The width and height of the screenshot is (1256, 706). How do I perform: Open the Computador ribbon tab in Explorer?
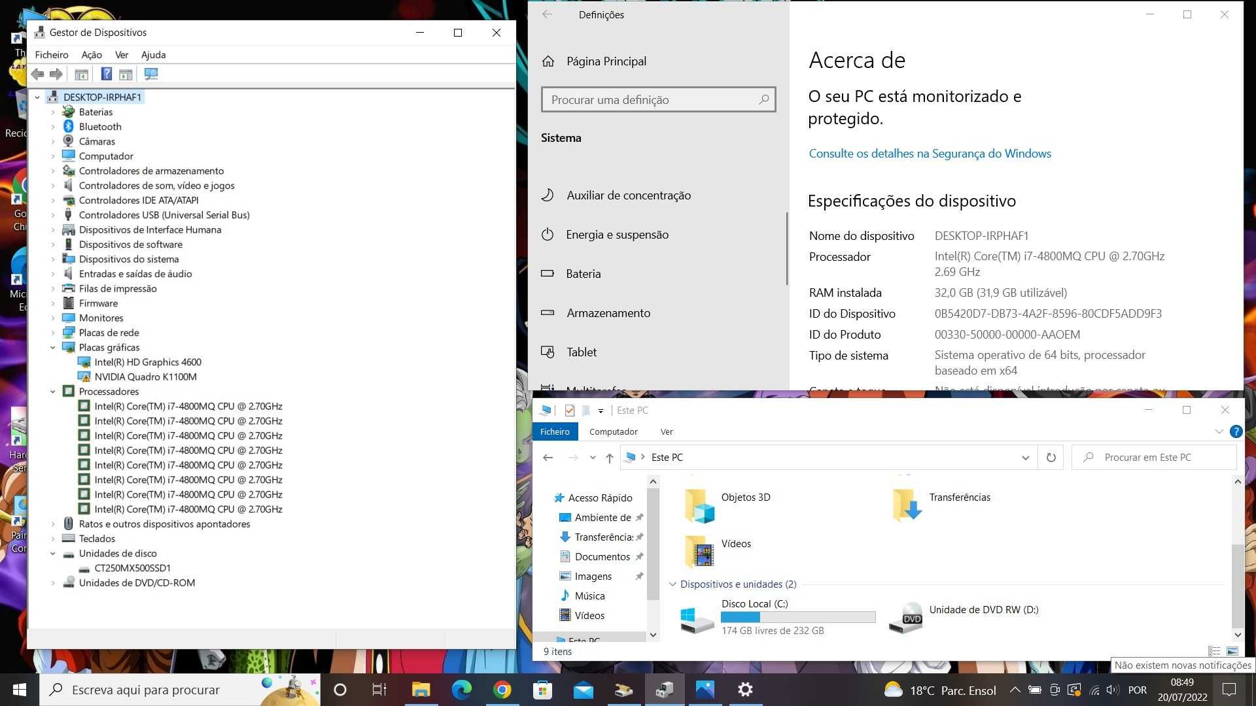tap(613, 431)
